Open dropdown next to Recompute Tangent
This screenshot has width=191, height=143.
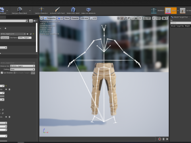point(33,73)
